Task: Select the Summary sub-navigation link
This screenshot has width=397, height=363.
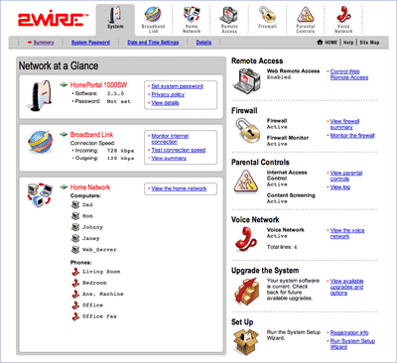Action: [x=44, y=43]
